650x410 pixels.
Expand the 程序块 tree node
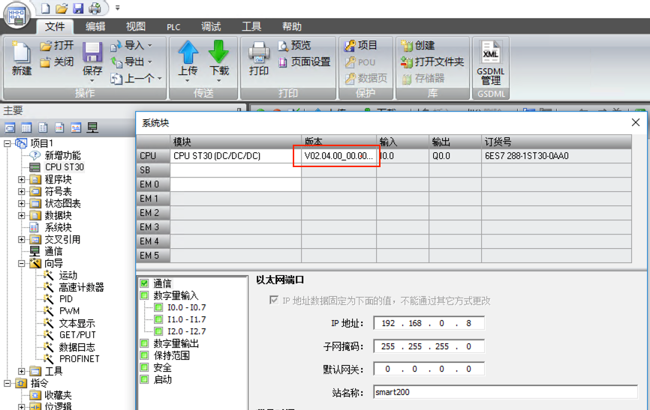23,180
